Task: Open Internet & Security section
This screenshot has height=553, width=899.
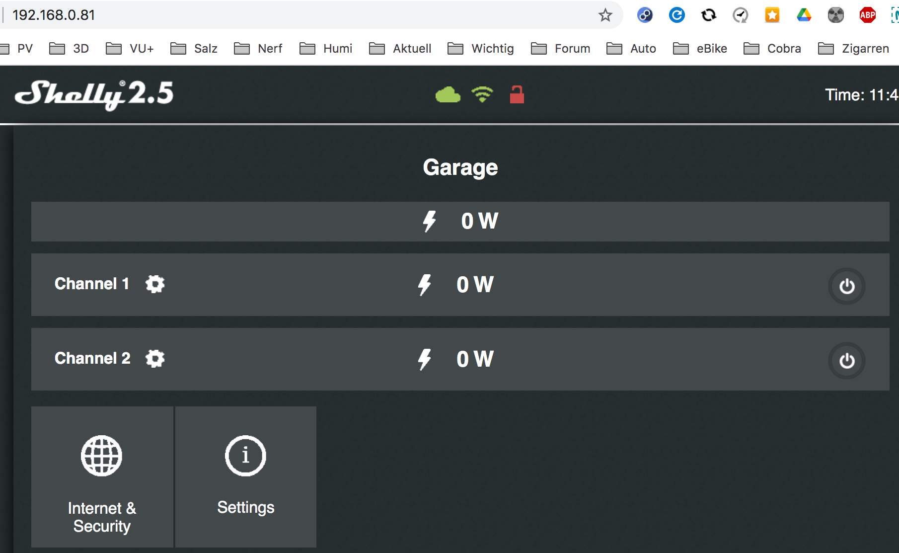Action: 102,477
